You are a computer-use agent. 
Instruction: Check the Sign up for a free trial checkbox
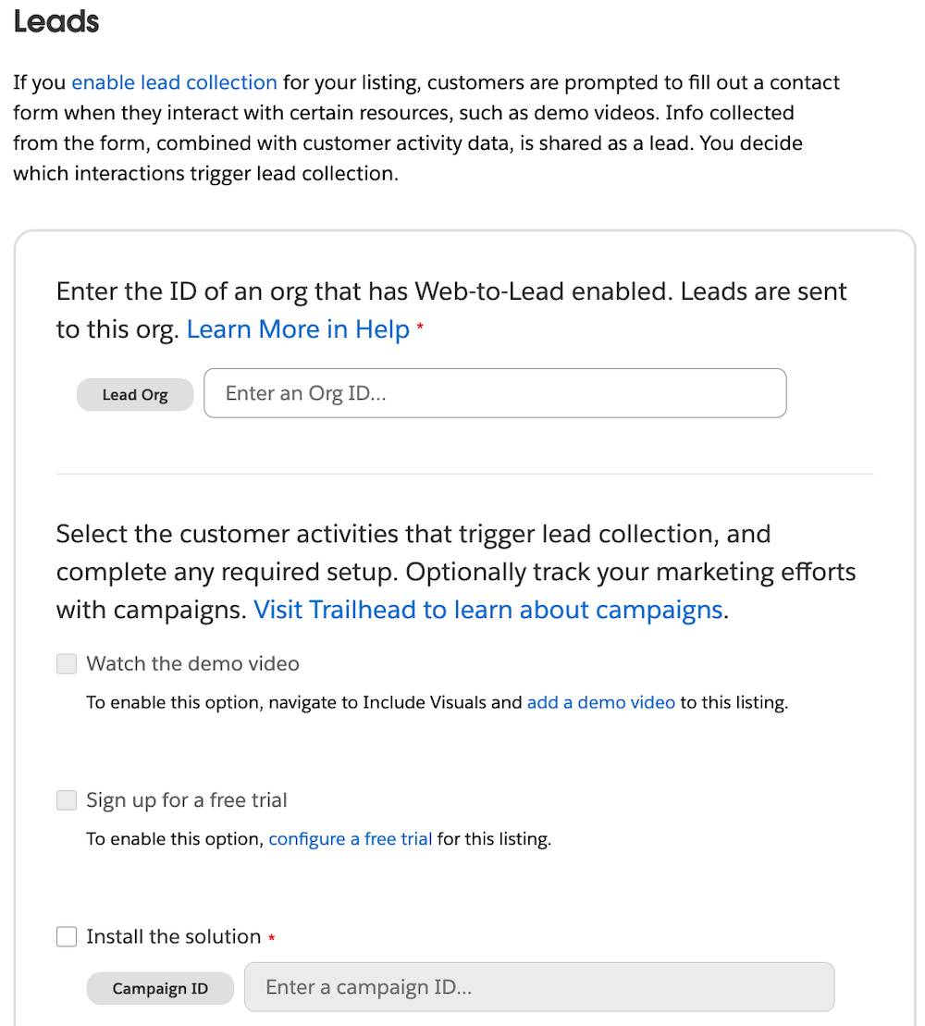click(66, 800)
